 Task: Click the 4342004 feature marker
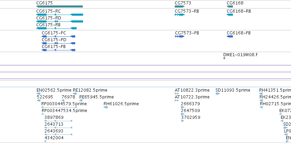pos(45,141)
